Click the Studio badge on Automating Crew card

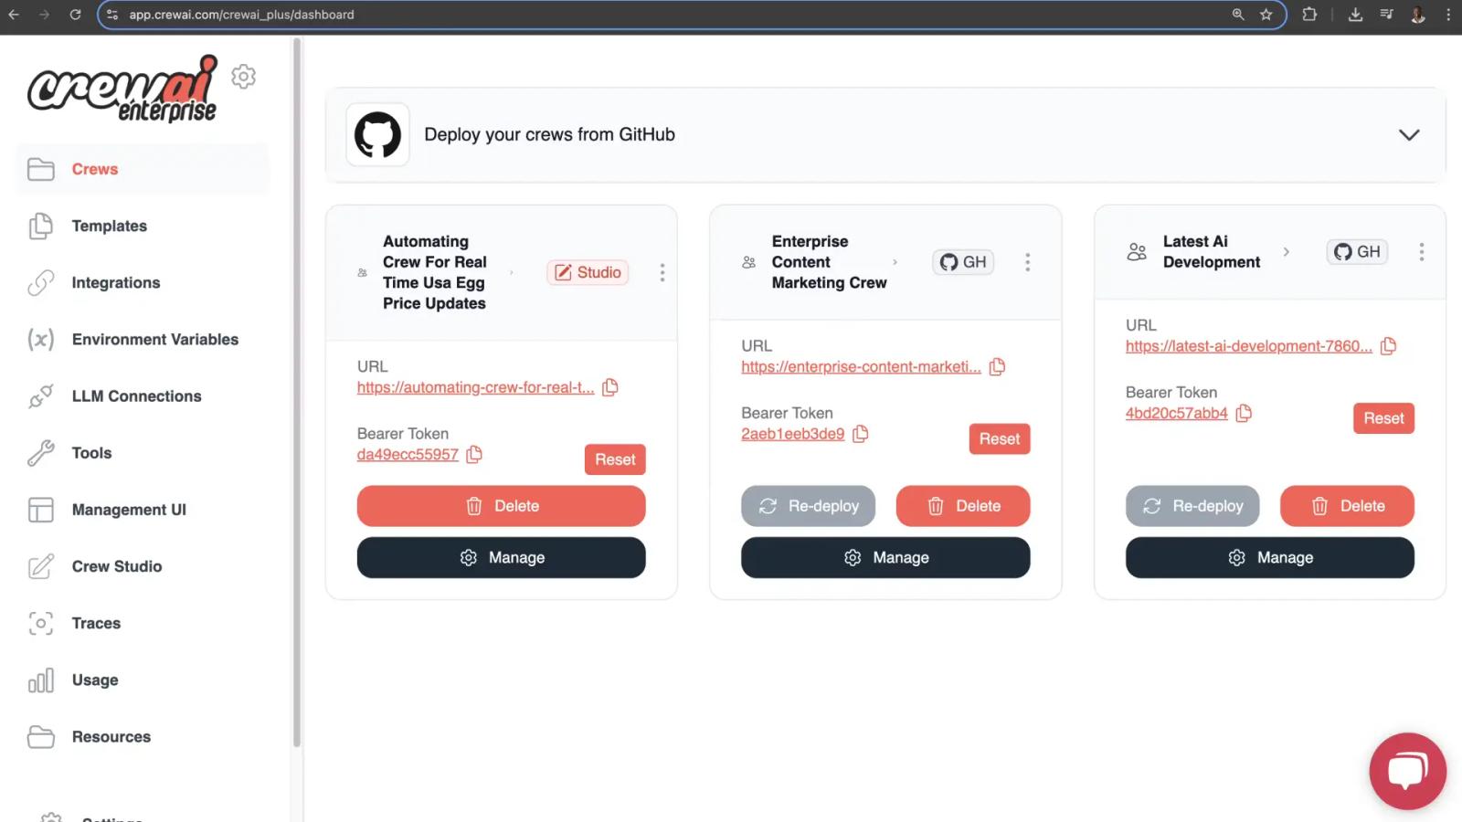coord(588,272)
